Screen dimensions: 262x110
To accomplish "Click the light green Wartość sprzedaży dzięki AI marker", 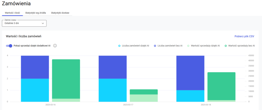I will [188, 46].
